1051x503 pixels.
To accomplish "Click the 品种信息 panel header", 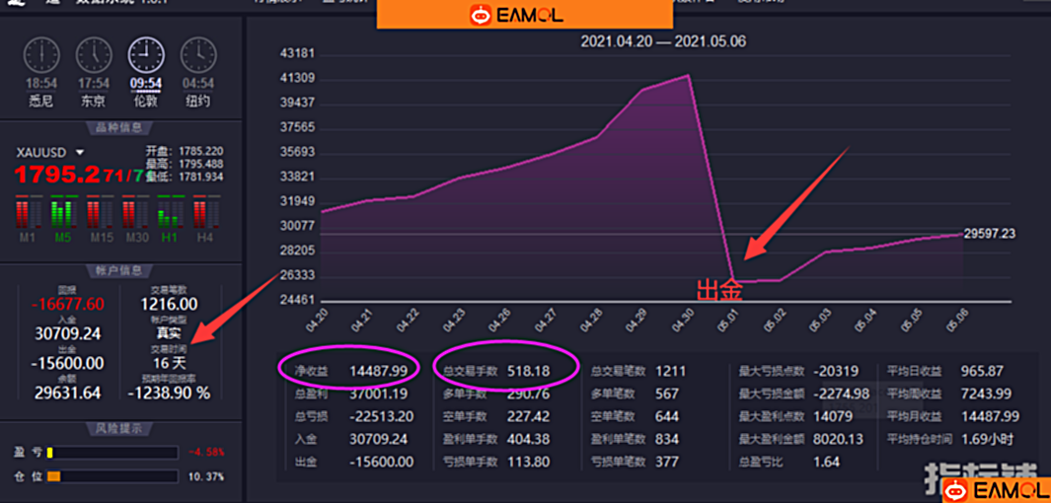I will (x=120, y=128).
